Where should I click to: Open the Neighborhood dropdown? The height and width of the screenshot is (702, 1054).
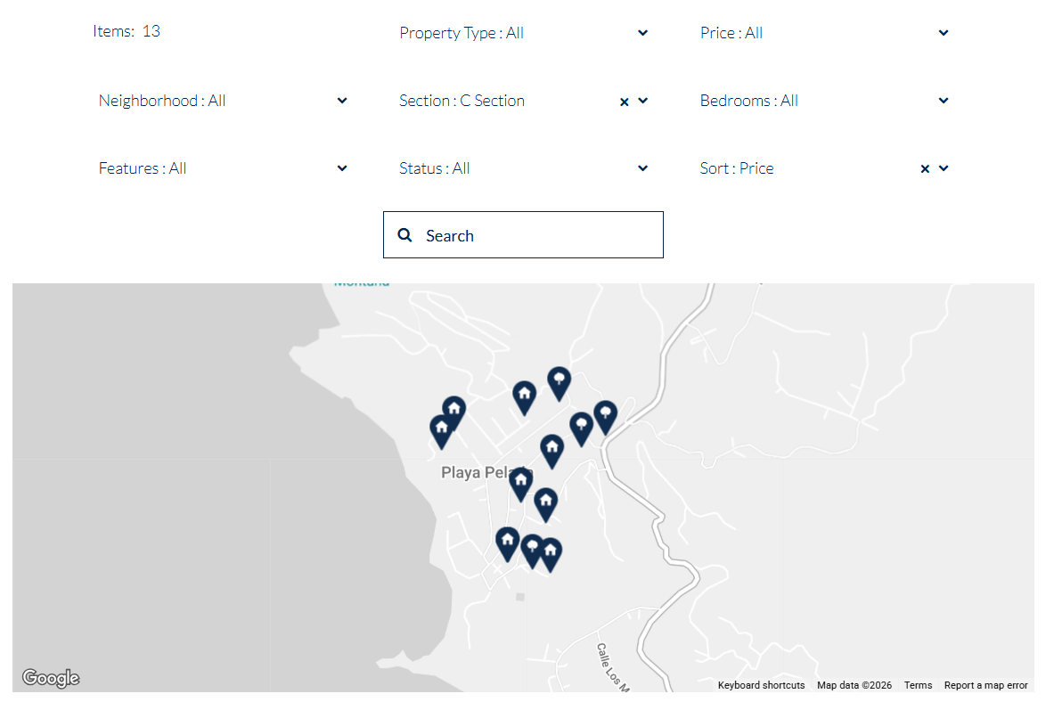(223, 101)
